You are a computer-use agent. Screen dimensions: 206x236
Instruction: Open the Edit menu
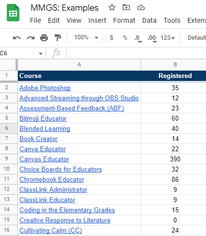pyautogui.click(x=54, y=20)
